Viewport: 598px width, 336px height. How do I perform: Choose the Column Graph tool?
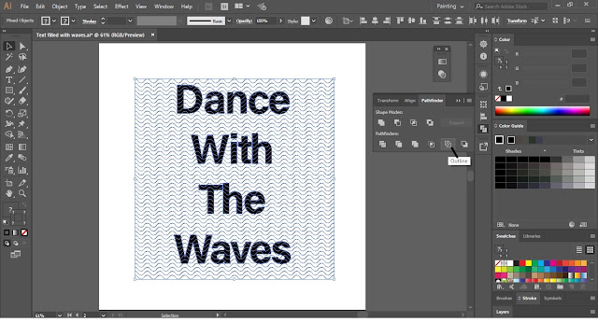[22, 170]
